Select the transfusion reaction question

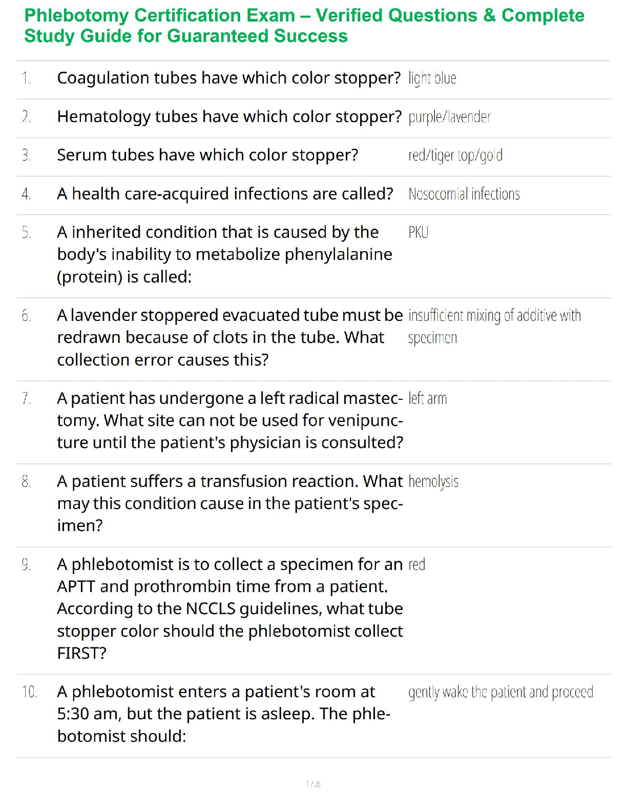pos(229,503)
